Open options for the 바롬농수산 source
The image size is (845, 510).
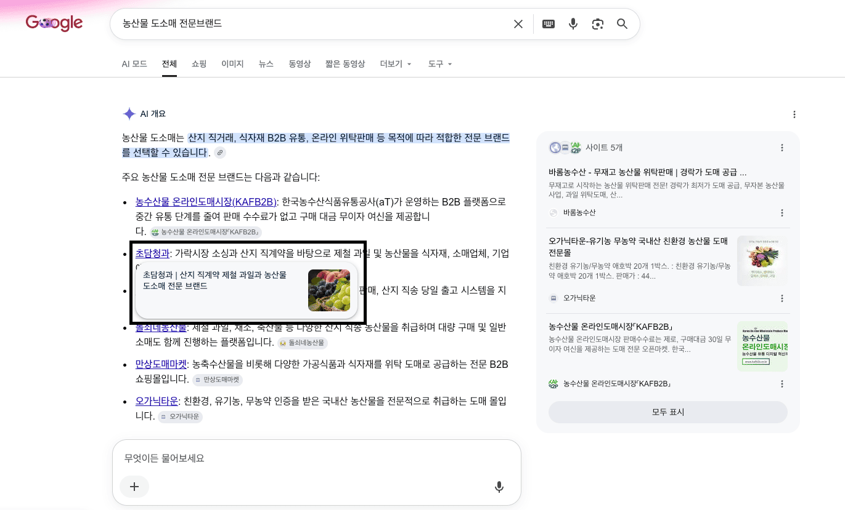click(782, 213)
